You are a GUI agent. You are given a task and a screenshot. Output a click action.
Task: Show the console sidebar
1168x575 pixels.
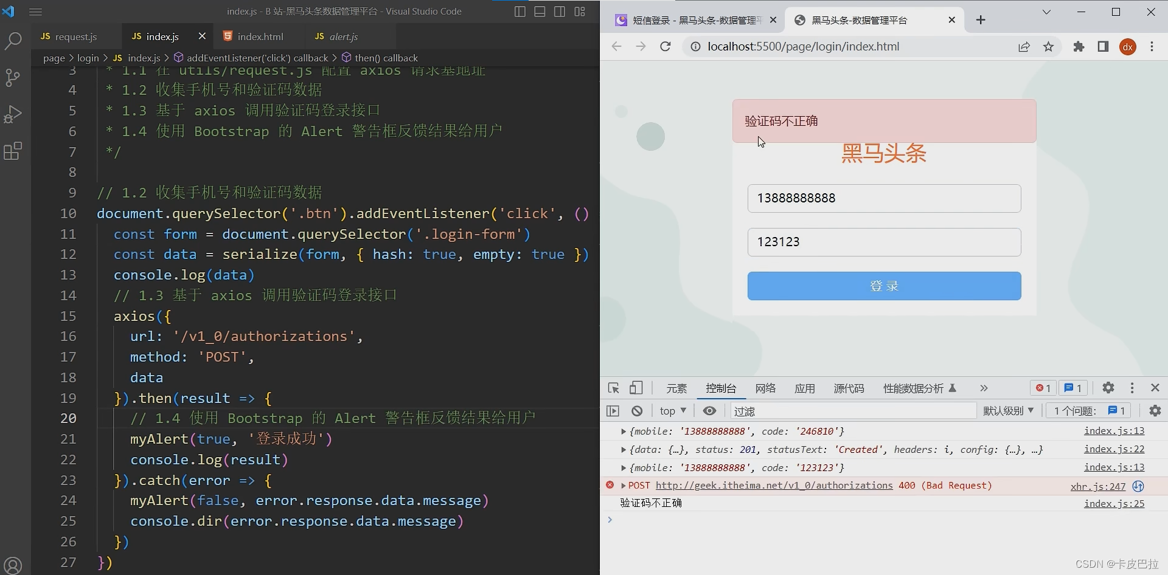point(613,411)
